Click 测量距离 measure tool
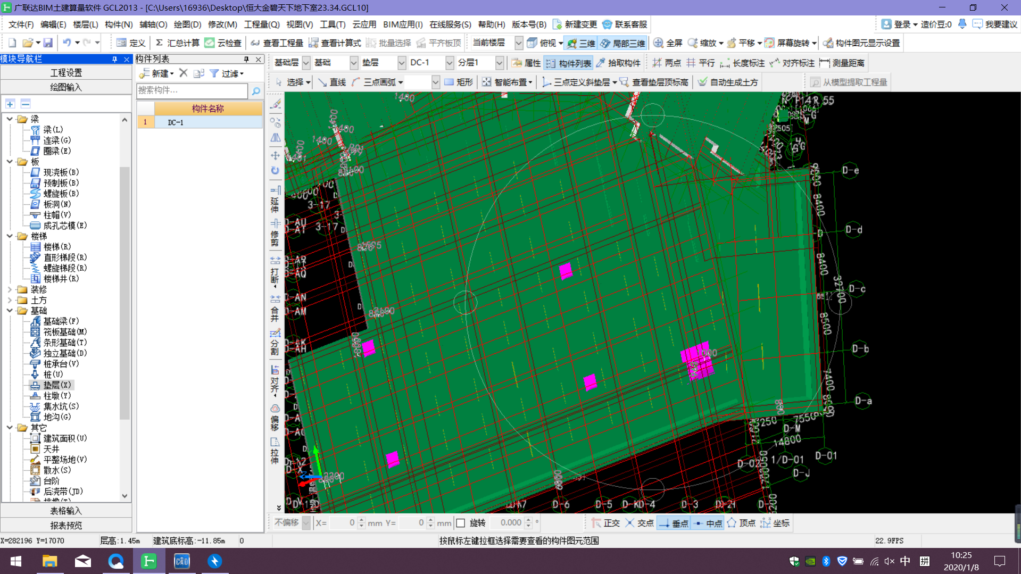This screenshot has width=1021, height=574. tap(842, 63)
